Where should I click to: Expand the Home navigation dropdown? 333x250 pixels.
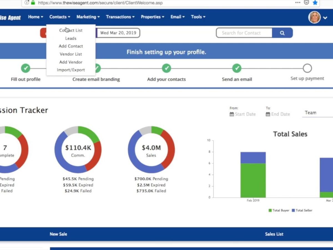pos(36,17)
